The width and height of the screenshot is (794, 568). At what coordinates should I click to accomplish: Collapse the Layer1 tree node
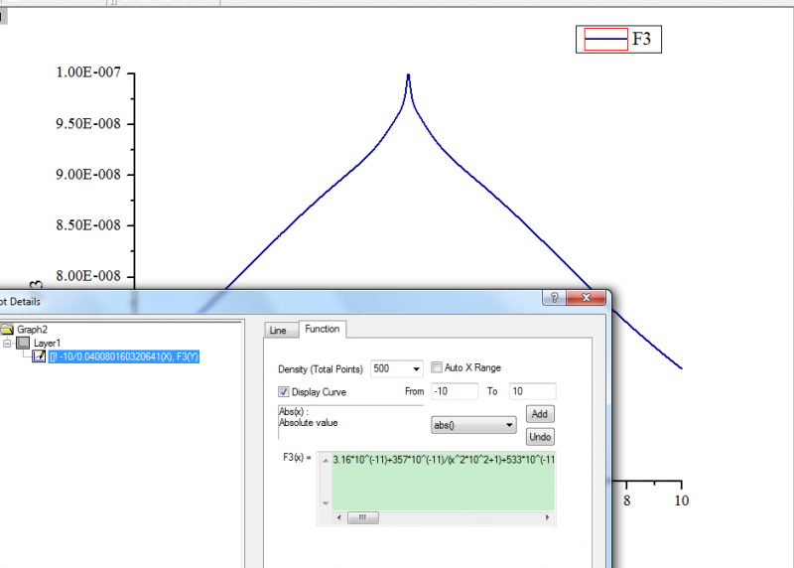click(x=7, y=343)
